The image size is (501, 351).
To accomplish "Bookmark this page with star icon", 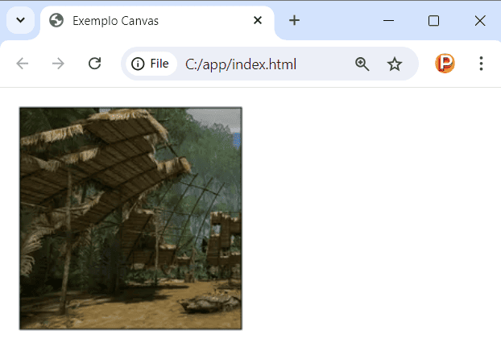I will [395, 64].
